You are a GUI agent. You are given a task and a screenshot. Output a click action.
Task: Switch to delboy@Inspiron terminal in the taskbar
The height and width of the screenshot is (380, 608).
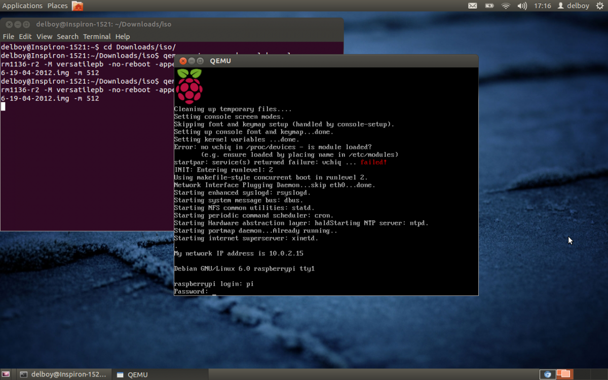64,374
